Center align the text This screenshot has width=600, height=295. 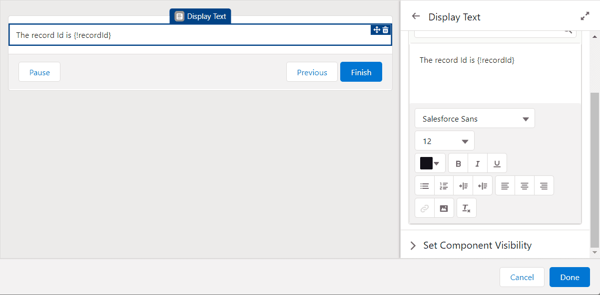(525, 186)
